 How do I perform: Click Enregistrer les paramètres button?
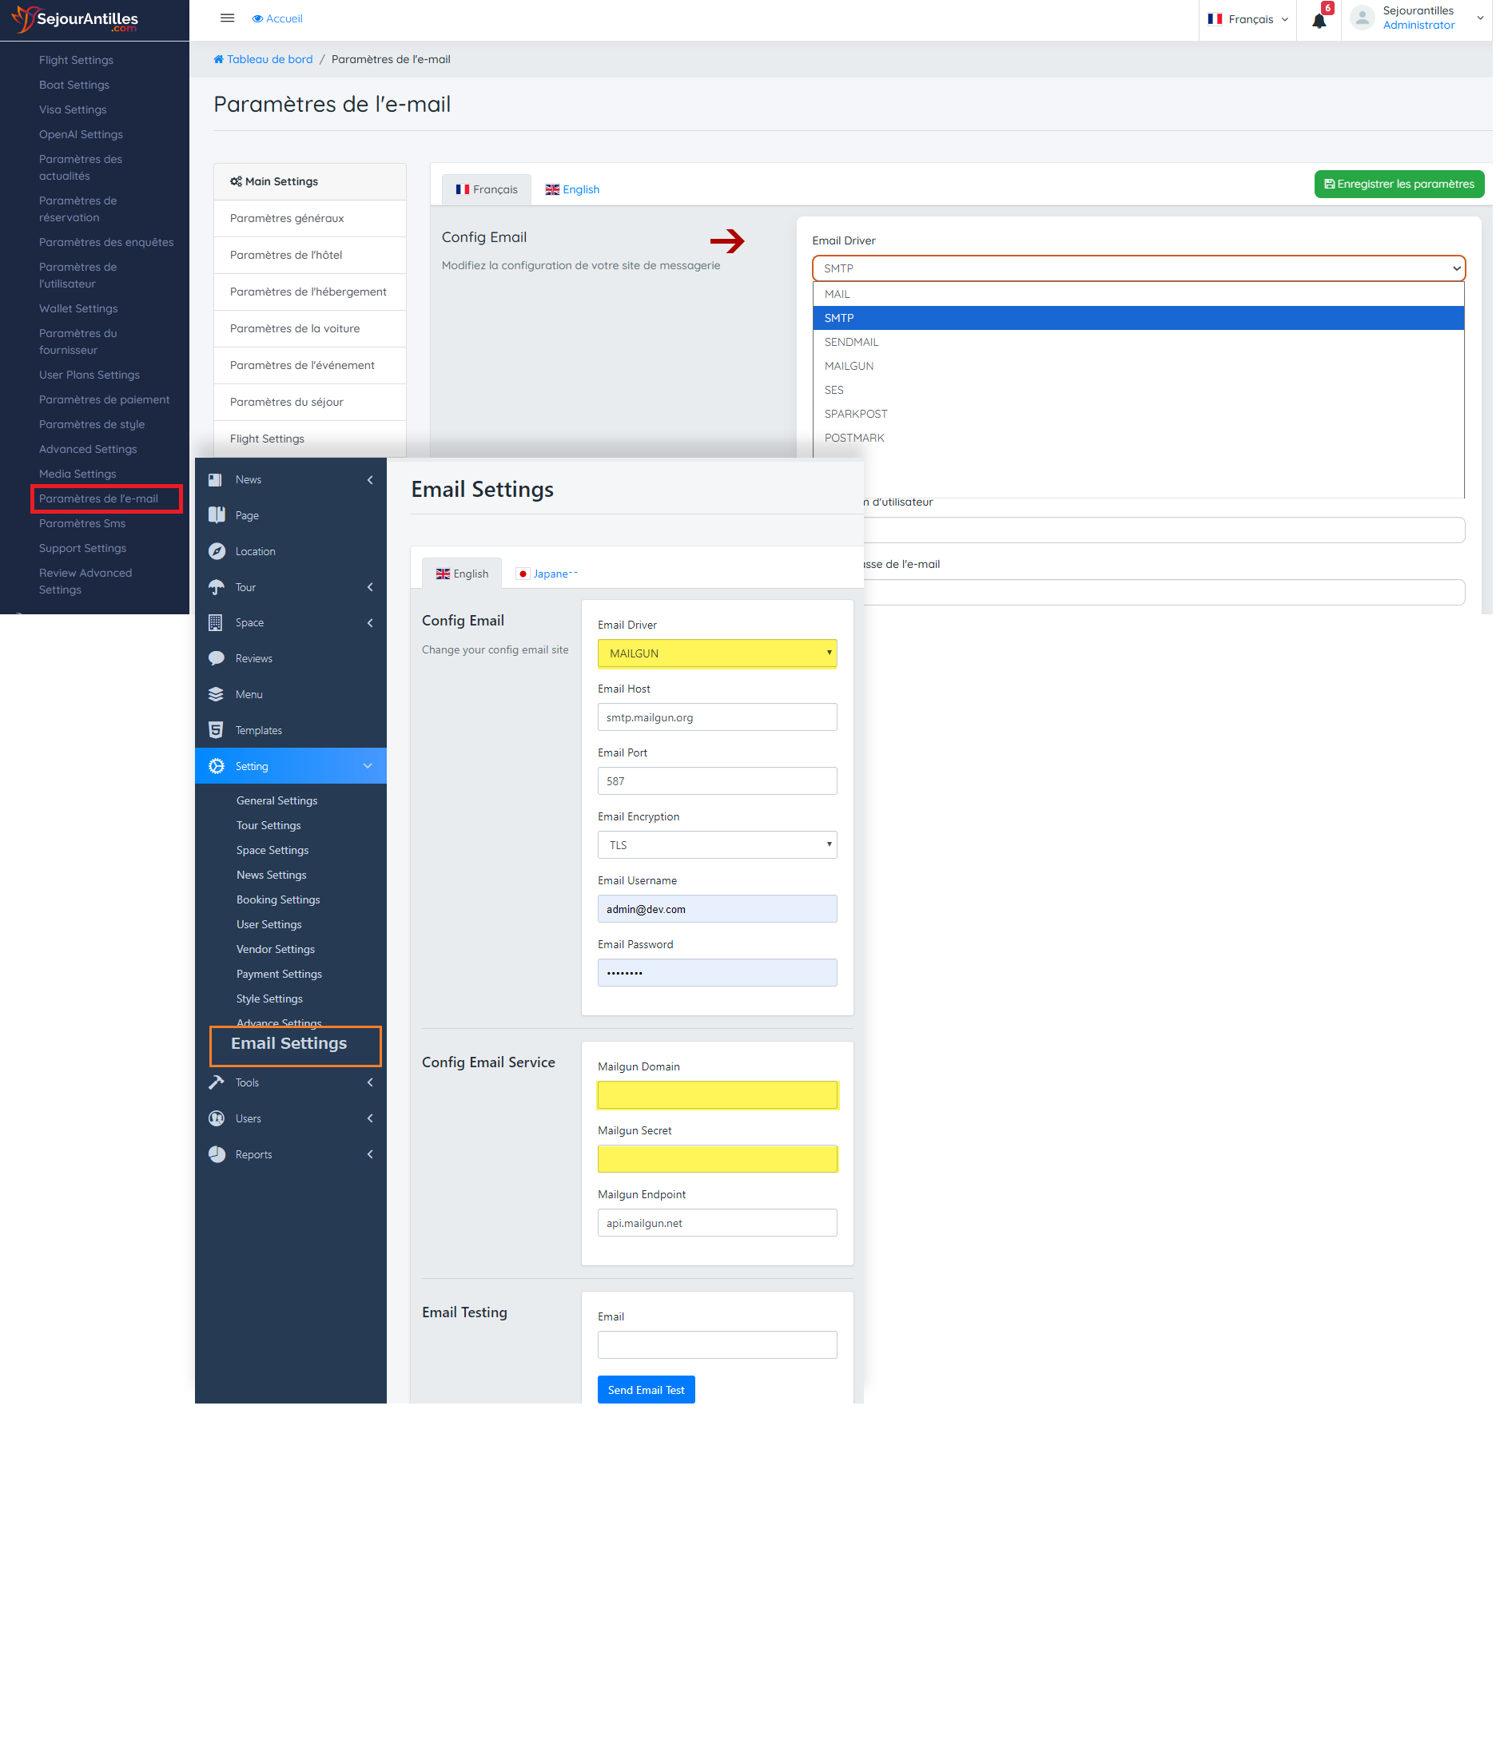(x=1398, y=184)
